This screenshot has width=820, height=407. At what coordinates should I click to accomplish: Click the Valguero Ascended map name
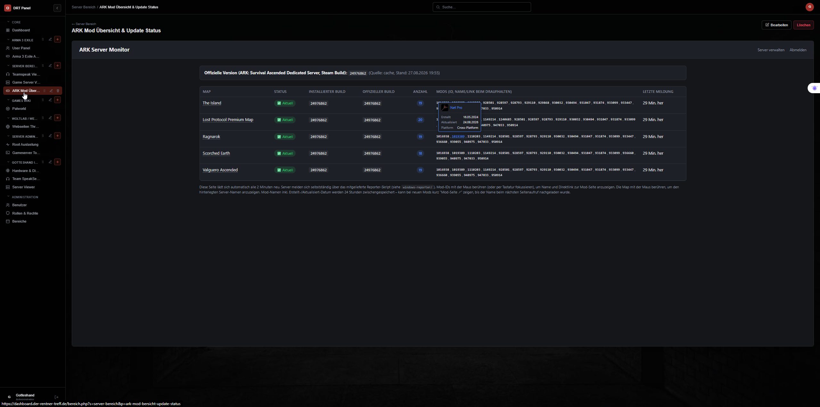220,170
